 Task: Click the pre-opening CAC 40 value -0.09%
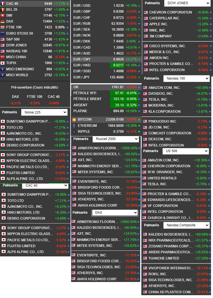tap(54, 103)
